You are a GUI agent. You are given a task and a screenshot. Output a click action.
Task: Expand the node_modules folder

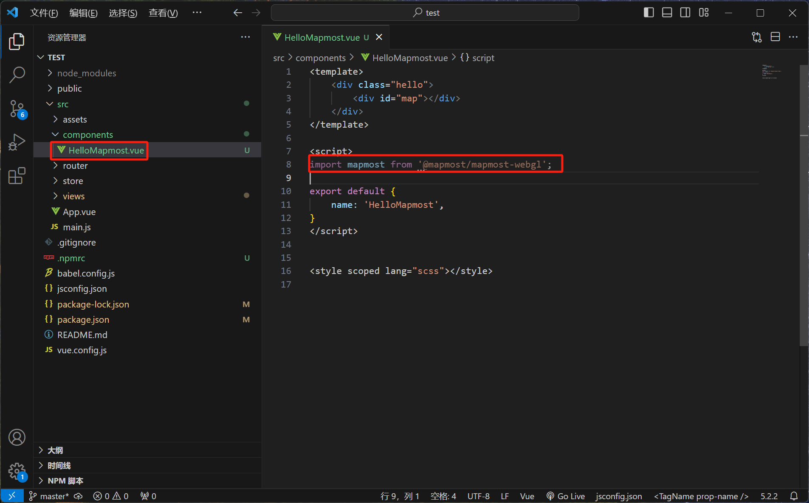point(147,73)
